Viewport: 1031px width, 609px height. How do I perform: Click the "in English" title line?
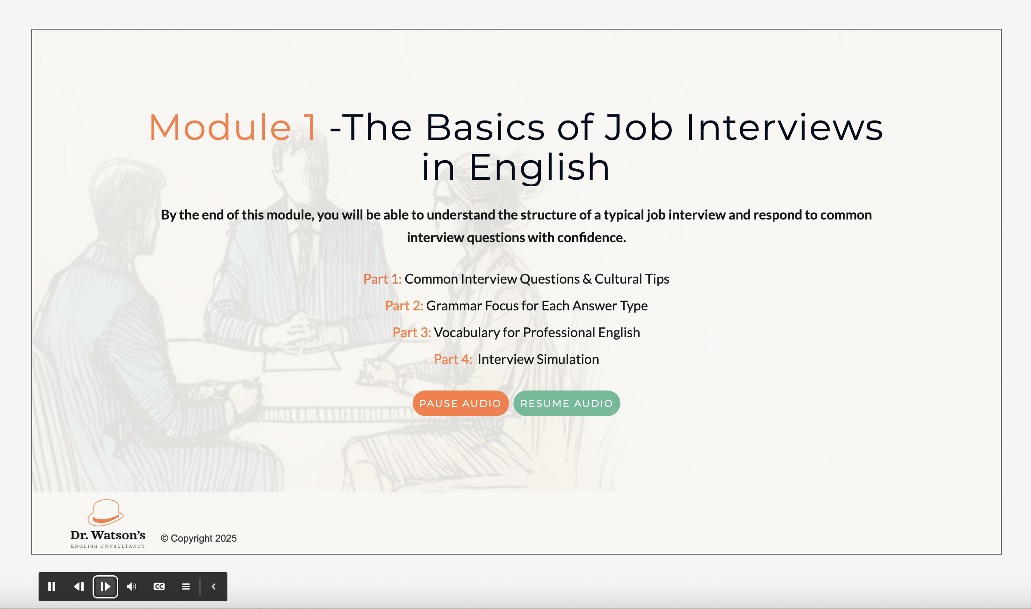click(516, 167)
